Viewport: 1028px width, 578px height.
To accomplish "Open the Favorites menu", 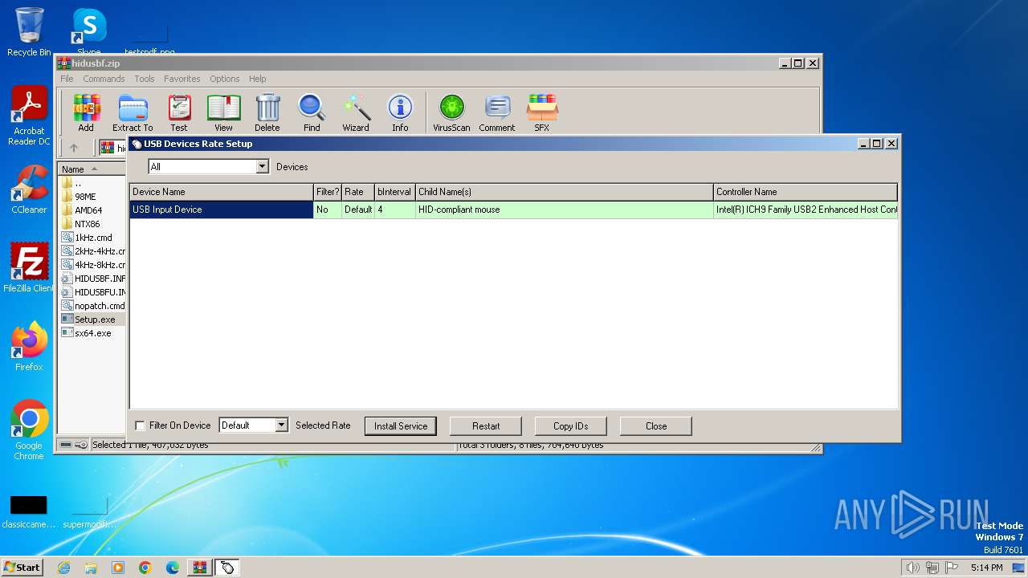I will pos(182,79).
